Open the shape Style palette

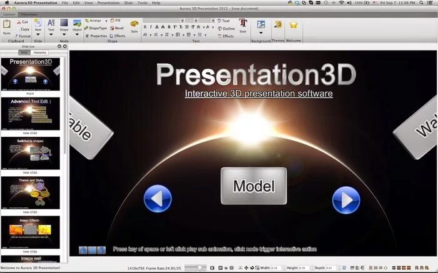tap(135, 26)
